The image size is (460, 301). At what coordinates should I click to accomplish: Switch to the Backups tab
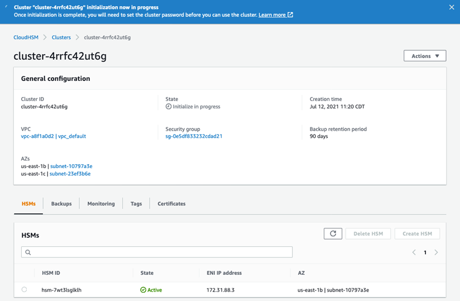(x=61, y=204)
